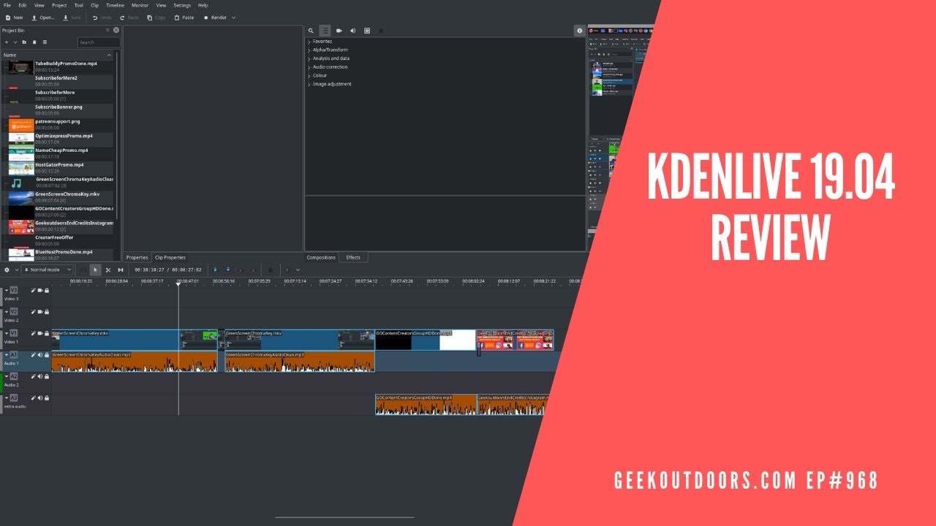Screen dimensions: 936x526
Task: Click the timeline favorite effects star icon
Action: point(270,270)
